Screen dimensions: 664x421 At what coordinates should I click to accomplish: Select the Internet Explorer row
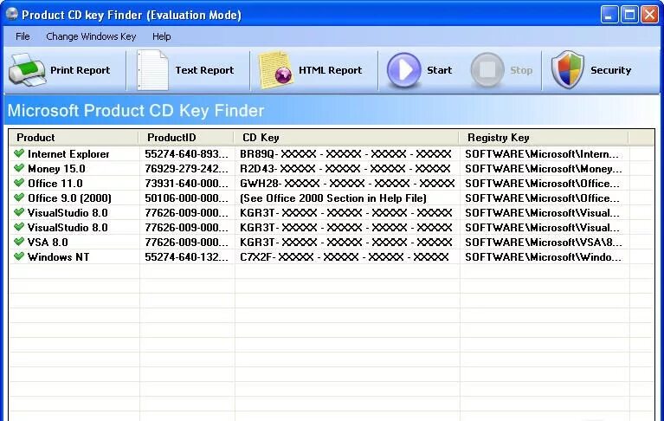click(332, 153)
